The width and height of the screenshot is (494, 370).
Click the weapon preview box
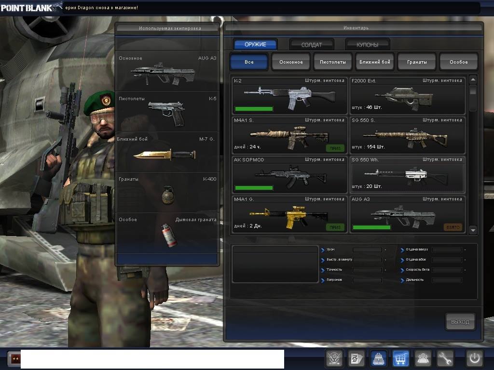click(x=275, y=264)
